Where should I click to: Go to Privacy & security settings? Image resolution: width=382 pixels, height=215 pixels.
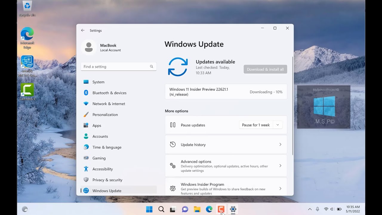coord(118,180)
